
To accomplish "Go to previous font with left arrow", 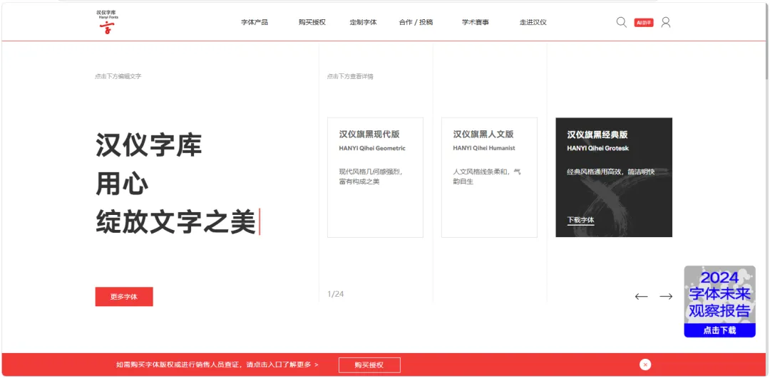I will click(x=641, y=297).
